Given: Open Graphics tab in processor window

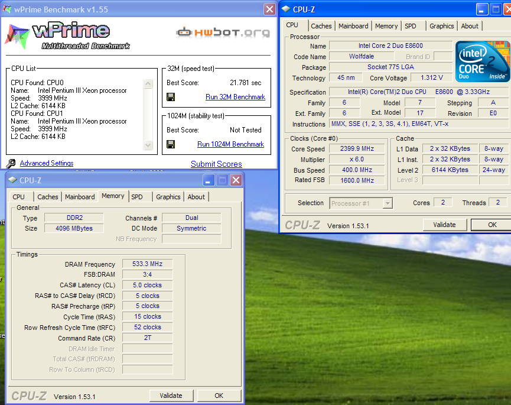Looking at the screenshot, I should click(x=441, y=26).
